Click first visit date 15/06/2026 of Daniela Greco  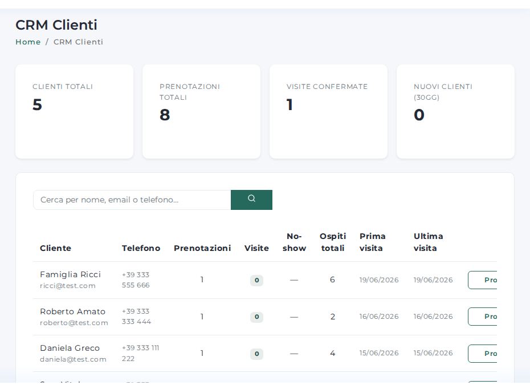click(379, 353)
